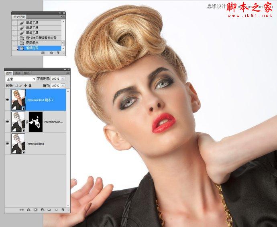Select thumbnail of the middle masked layer
Image resolution: width=277 pixels, height=227 pixels.
tap(18, 122)
